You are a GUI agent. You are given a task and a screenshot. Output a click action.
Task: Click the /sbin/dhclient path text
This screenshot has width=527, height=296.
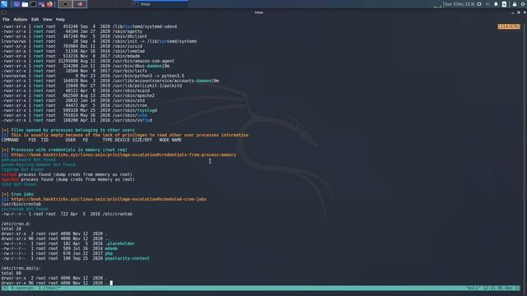130,36
